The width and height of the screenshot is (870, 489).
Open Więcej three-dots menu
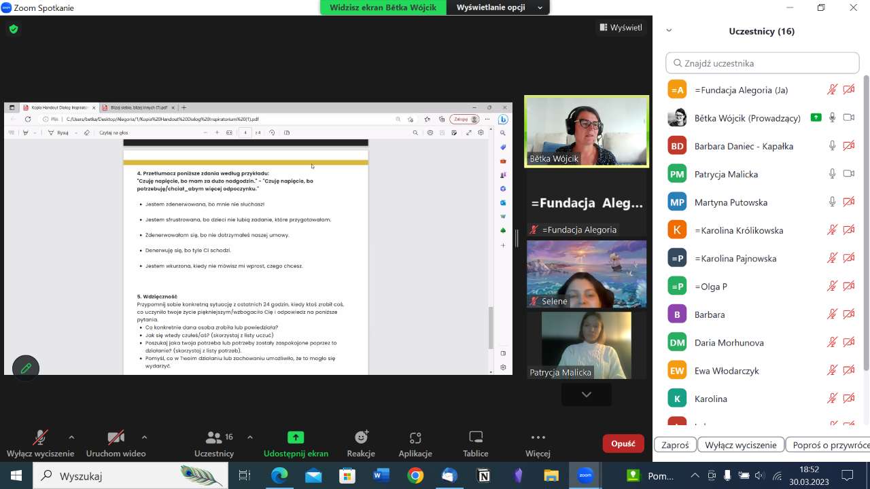point(538,438)
